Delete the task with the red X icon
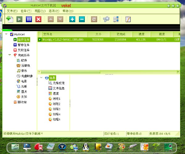This screenshot has width=185, height=154. [39, 19]
